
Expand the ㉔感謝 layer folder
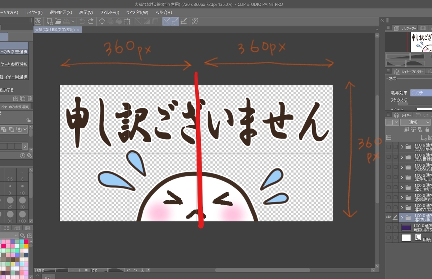coord(402,197)
